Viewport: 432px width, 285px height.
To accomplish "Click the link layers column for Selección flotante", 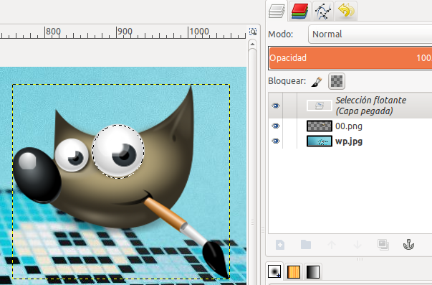I will pyautogui.click(x=290, y=106).
